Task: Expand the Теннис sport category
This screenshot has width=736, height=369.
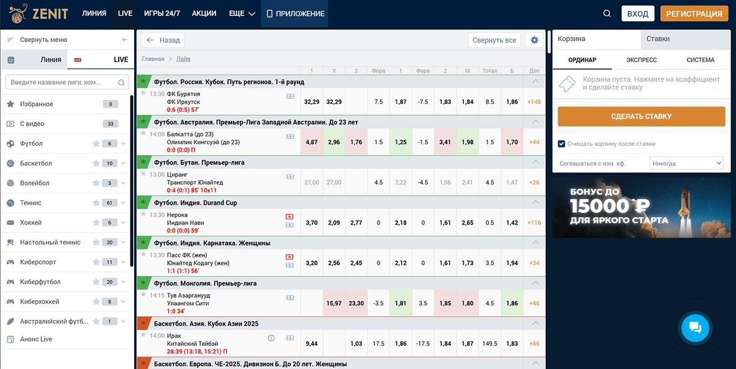Action: (x=124, y=203)
